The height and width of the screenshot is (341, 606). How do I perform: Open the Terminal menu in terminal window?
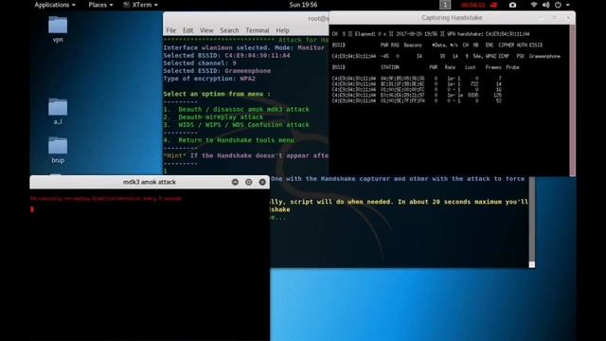[257, 30]
